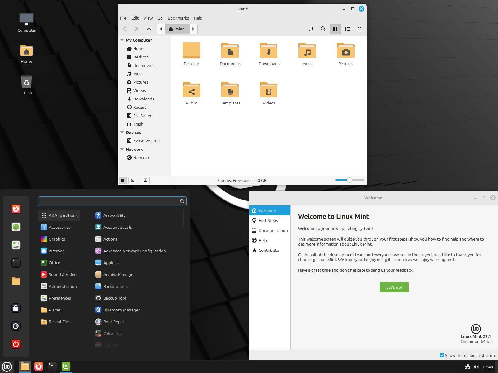
Task: Click the right path bar scroll arrow
Action: click(193, 29)
